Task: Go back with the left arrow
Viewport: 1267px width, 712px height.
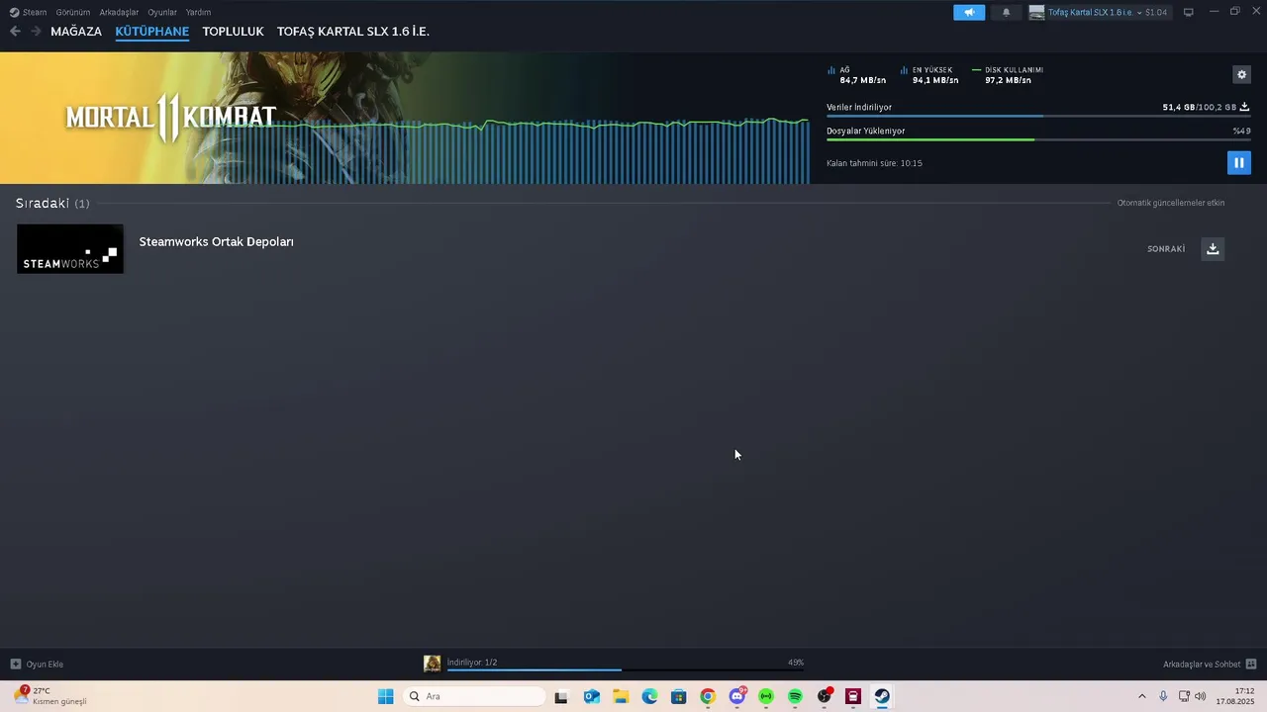Action: (x=15, y=31)
